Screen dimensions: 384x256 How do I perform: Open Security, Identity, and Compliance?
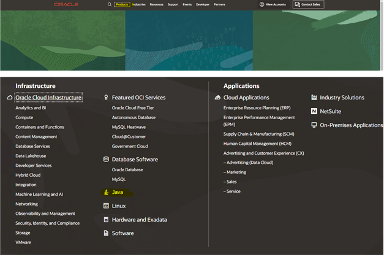pos(48,223)
